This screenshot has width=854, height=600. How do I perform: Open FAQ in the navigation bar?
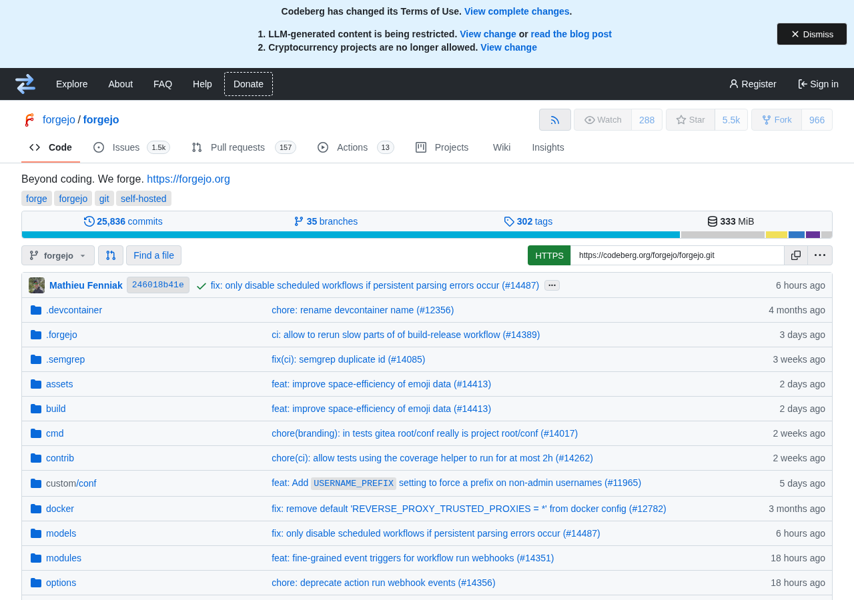[163, 84]
